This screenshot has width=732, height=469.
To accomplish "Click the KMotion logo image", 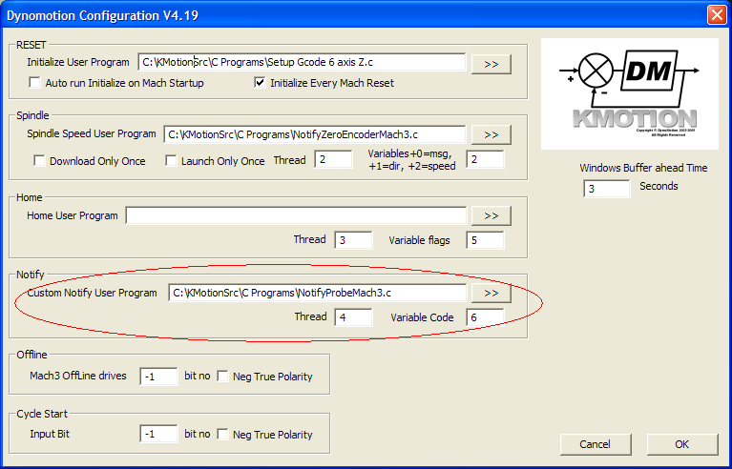I will [x=630, y=93].
